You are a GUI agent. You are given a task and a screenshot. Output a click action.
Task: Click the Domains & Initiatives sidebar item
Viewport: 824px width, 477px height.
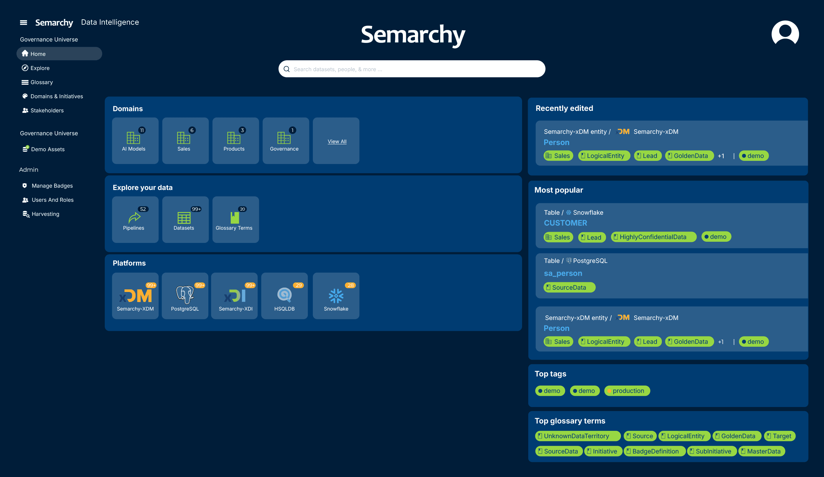(56, 96)
